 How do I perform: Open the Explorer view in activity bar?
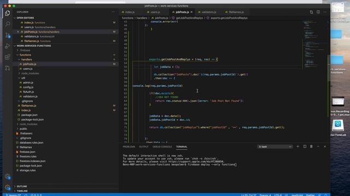click(x=7, y=13)
